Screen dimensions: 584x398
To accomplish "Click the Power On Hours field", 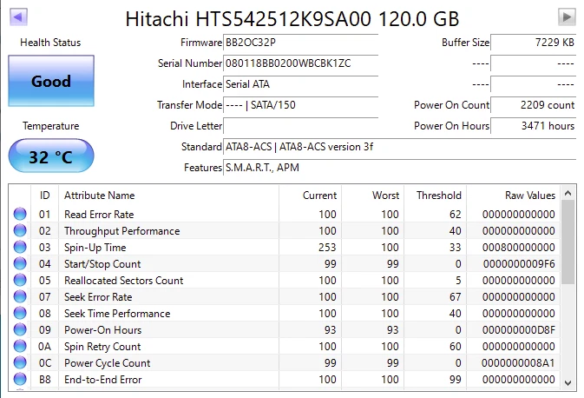I will [534, 126].
